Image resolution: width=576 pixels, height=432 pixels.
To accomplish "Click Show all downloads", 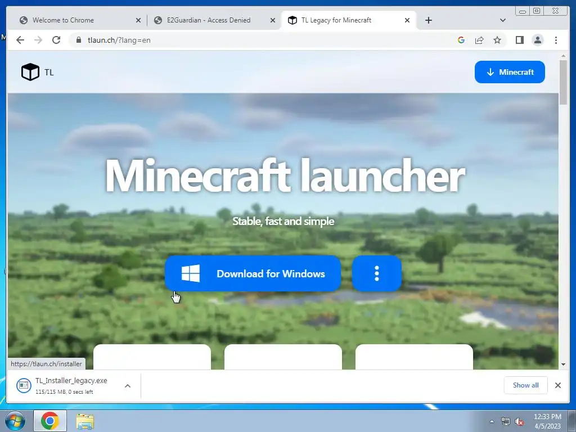I will [x=526, y=385].
